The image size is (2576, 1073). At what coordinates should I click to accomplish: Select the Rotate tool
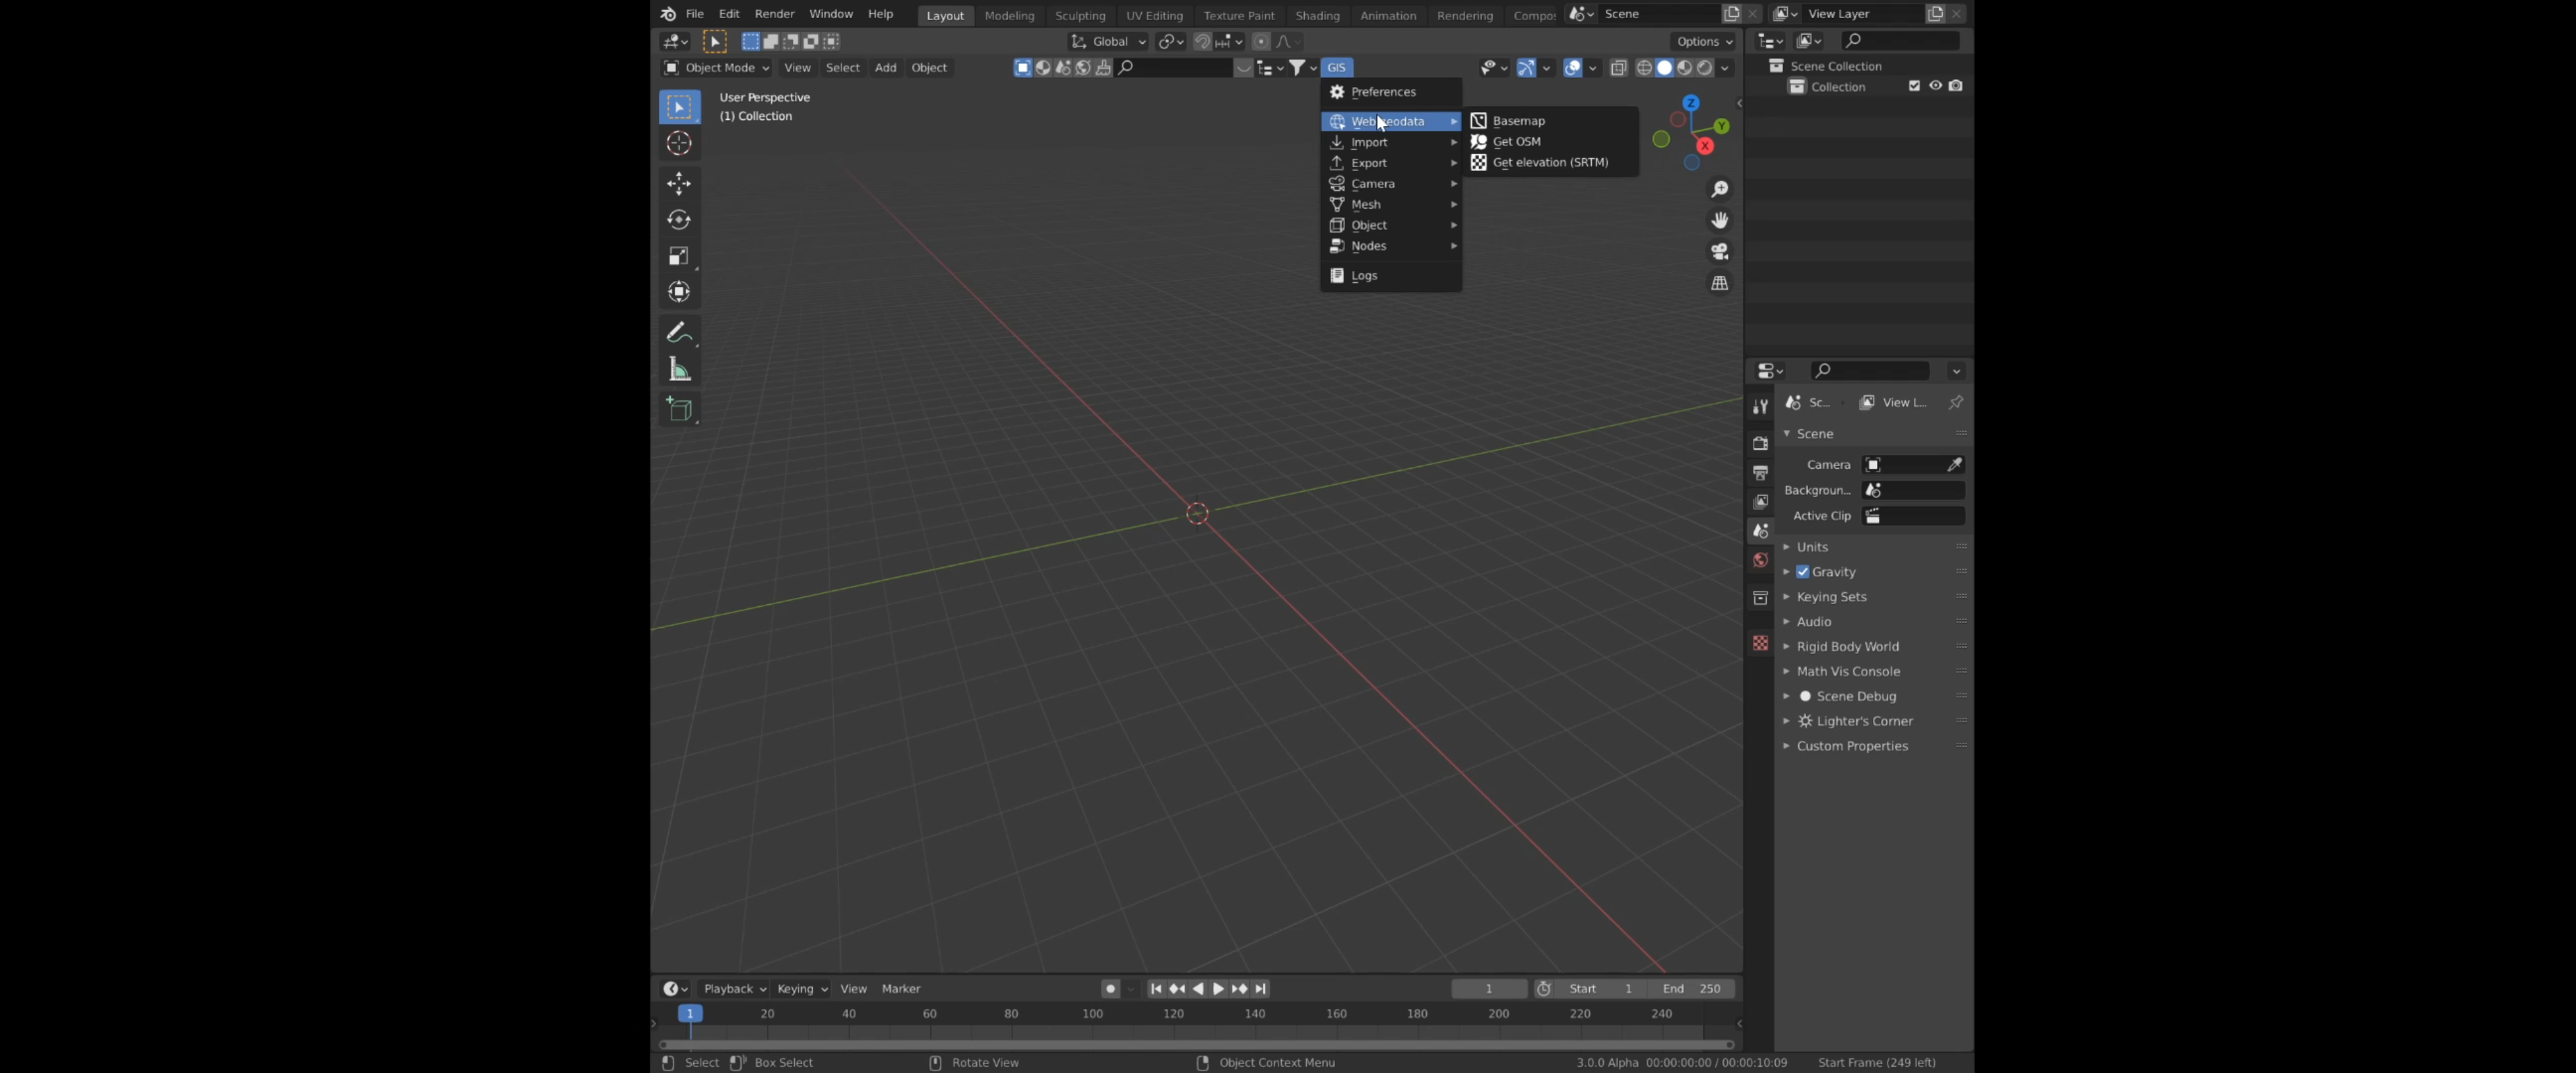click(679, 219)
